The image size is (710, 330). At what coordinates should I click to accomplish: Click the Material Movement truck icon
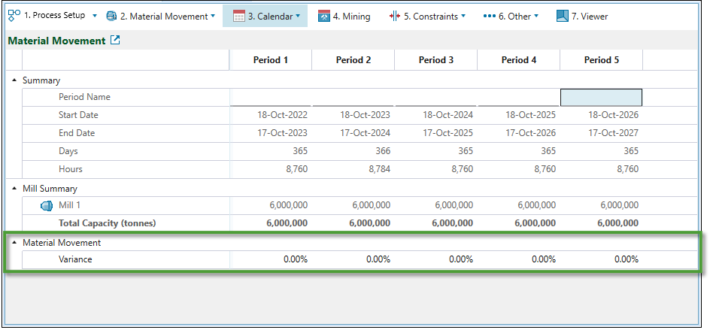click(x=111, y=16)
